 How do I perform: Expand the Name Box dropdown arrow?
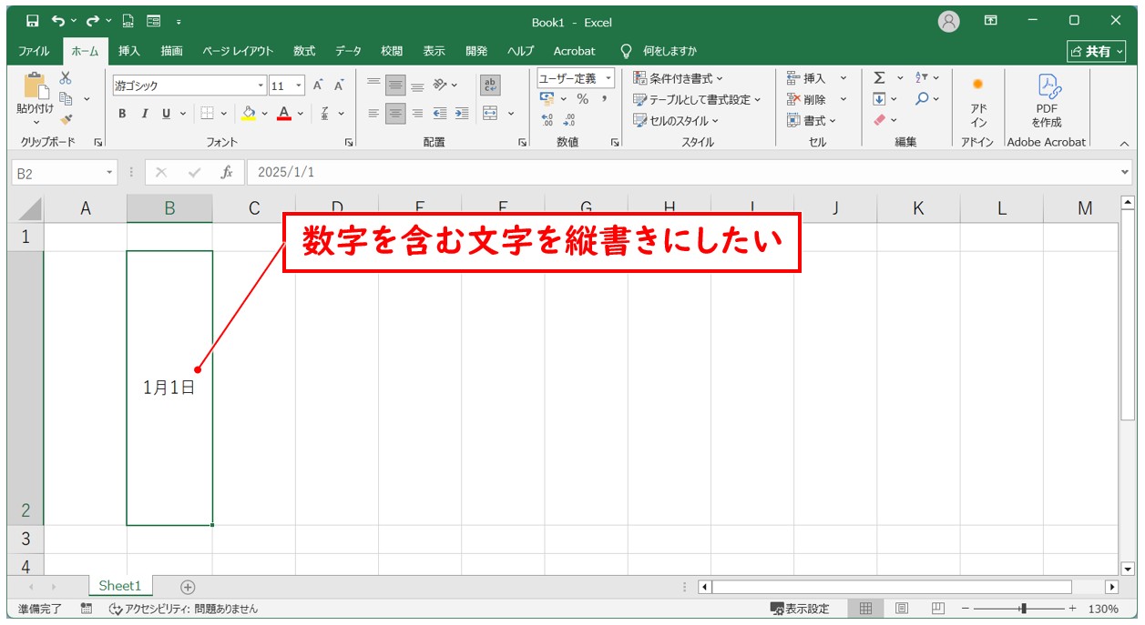[x=110, y=172]
